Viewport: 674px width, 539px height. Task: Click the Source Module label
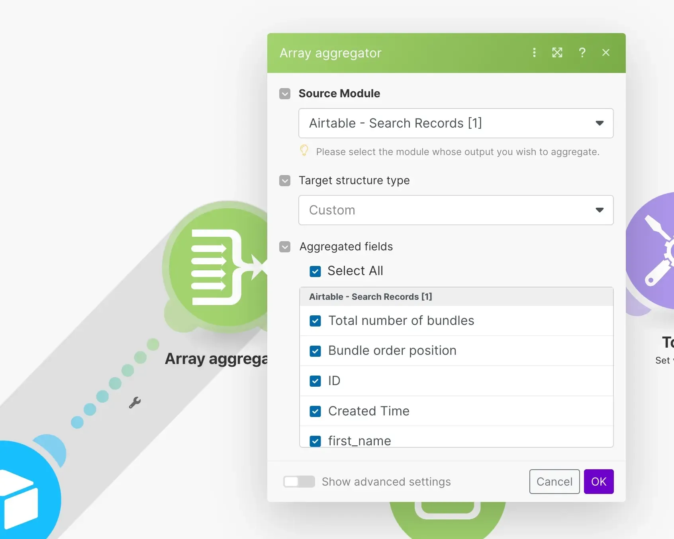(339, 93)
